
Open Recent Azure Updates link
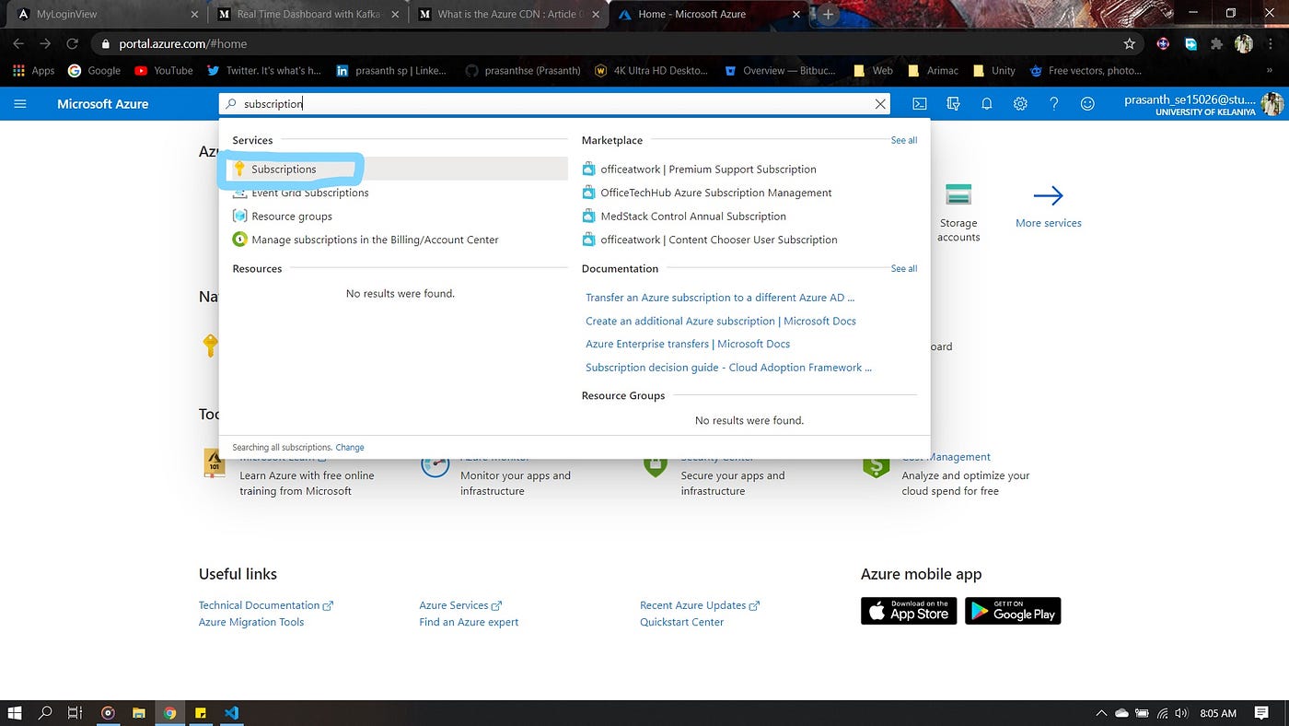pyautogui.click(x=700, y=605)
